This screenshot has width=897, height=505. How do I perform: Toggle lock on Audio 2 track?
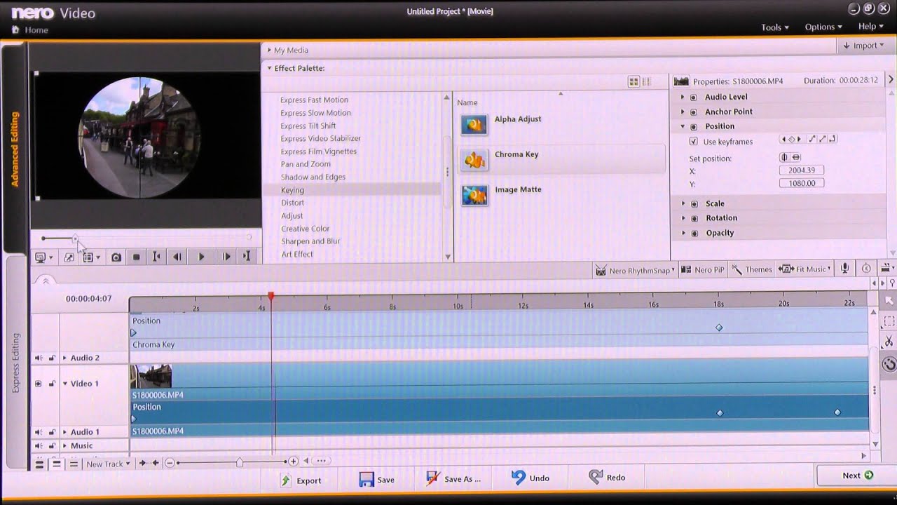(x=52, y=358)
